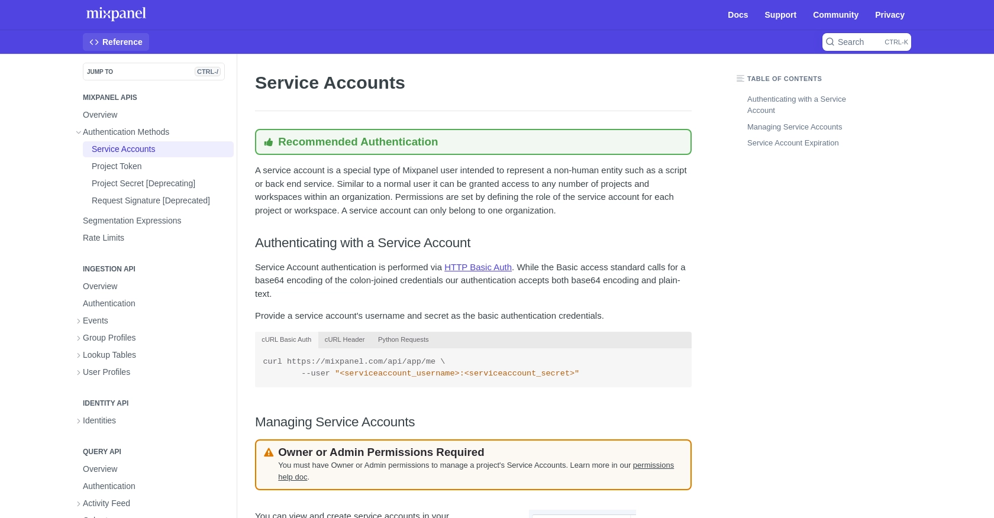Click the Group Profiles sidebar item
The height and width of the screenshot is (518, 994).
pyautogui.click(x=109, y=338)
